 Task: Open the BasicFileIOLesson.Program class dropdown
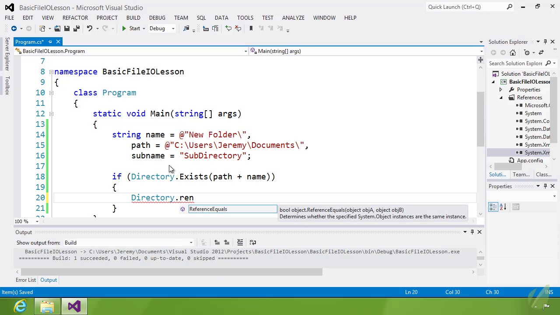245,51
